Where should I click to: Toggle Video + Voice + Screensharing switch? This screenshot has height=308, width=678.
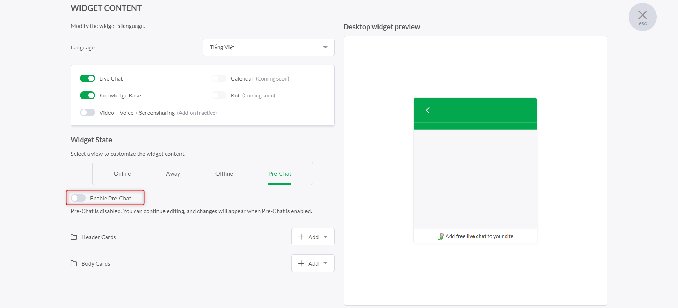tap(87, 113)
